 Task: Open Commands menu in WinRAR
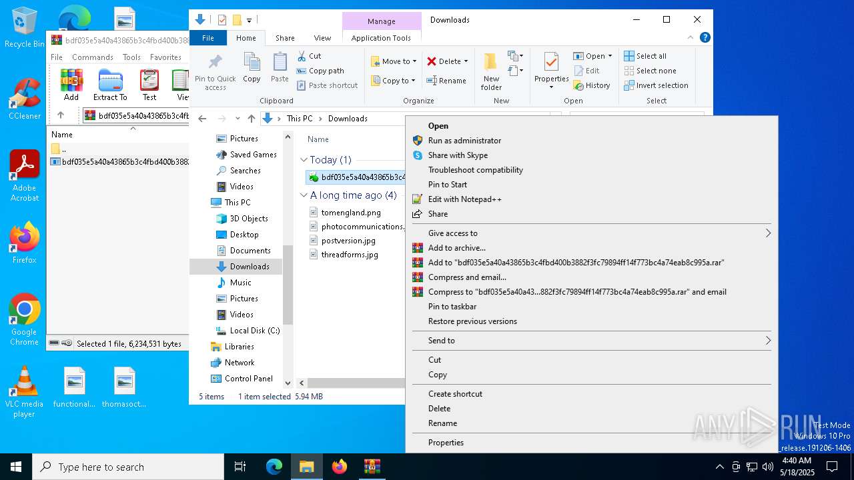click(x=93, y=57)
